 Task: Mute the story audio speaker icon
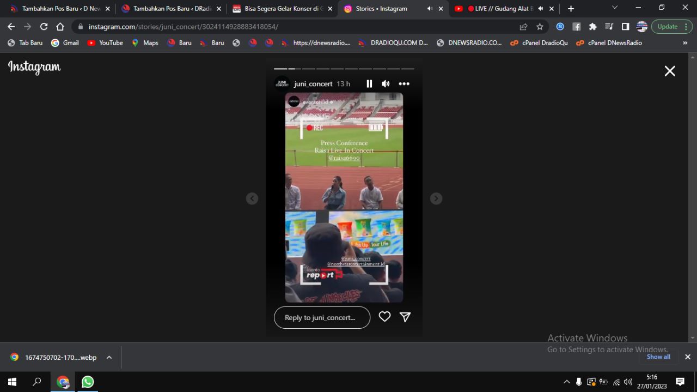click(x=386, y=83)
